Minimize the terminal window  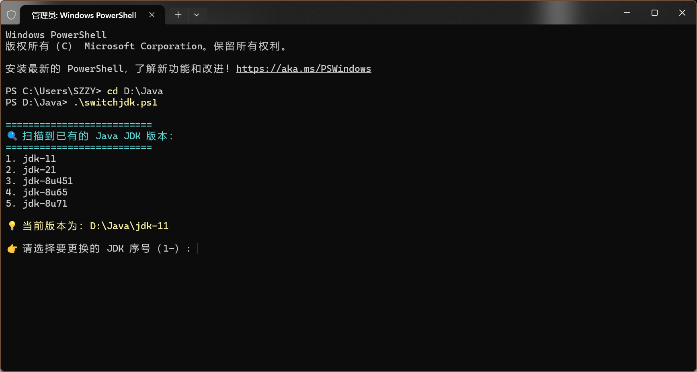pyautogui.click(x=627, y=12)
